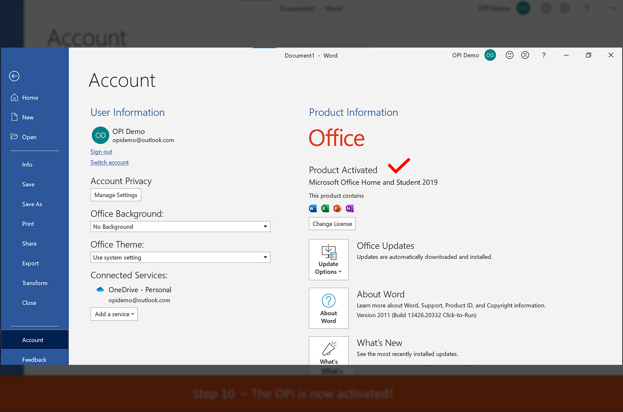The height and width of the screenshot is (412, 623).
Task: Open the Add a service dropdown
Action: click(x=114, y=314)
